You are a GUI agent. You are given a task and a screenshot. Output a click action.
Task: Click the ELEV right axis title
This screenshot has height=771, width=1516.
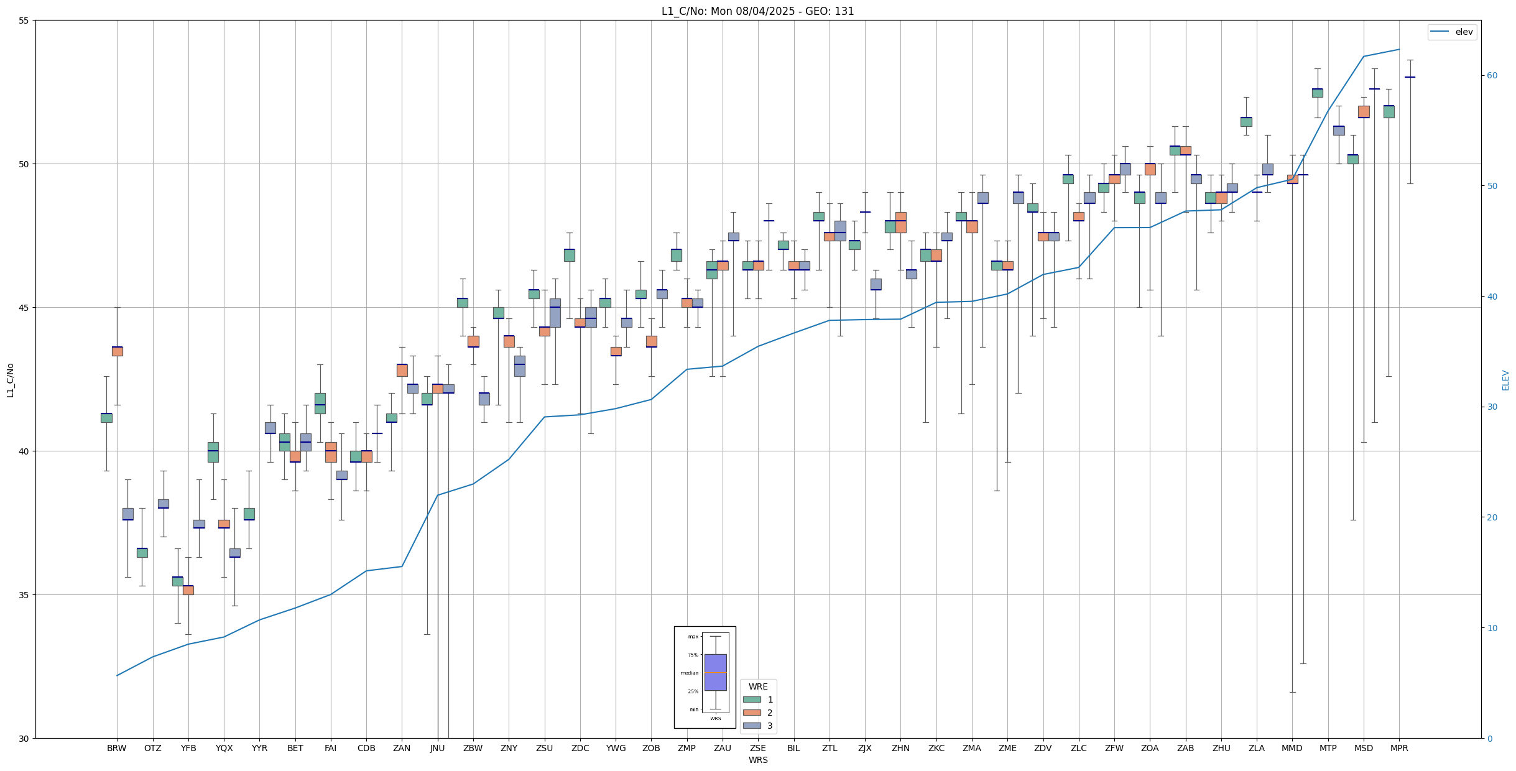(x=1505, y=380)
